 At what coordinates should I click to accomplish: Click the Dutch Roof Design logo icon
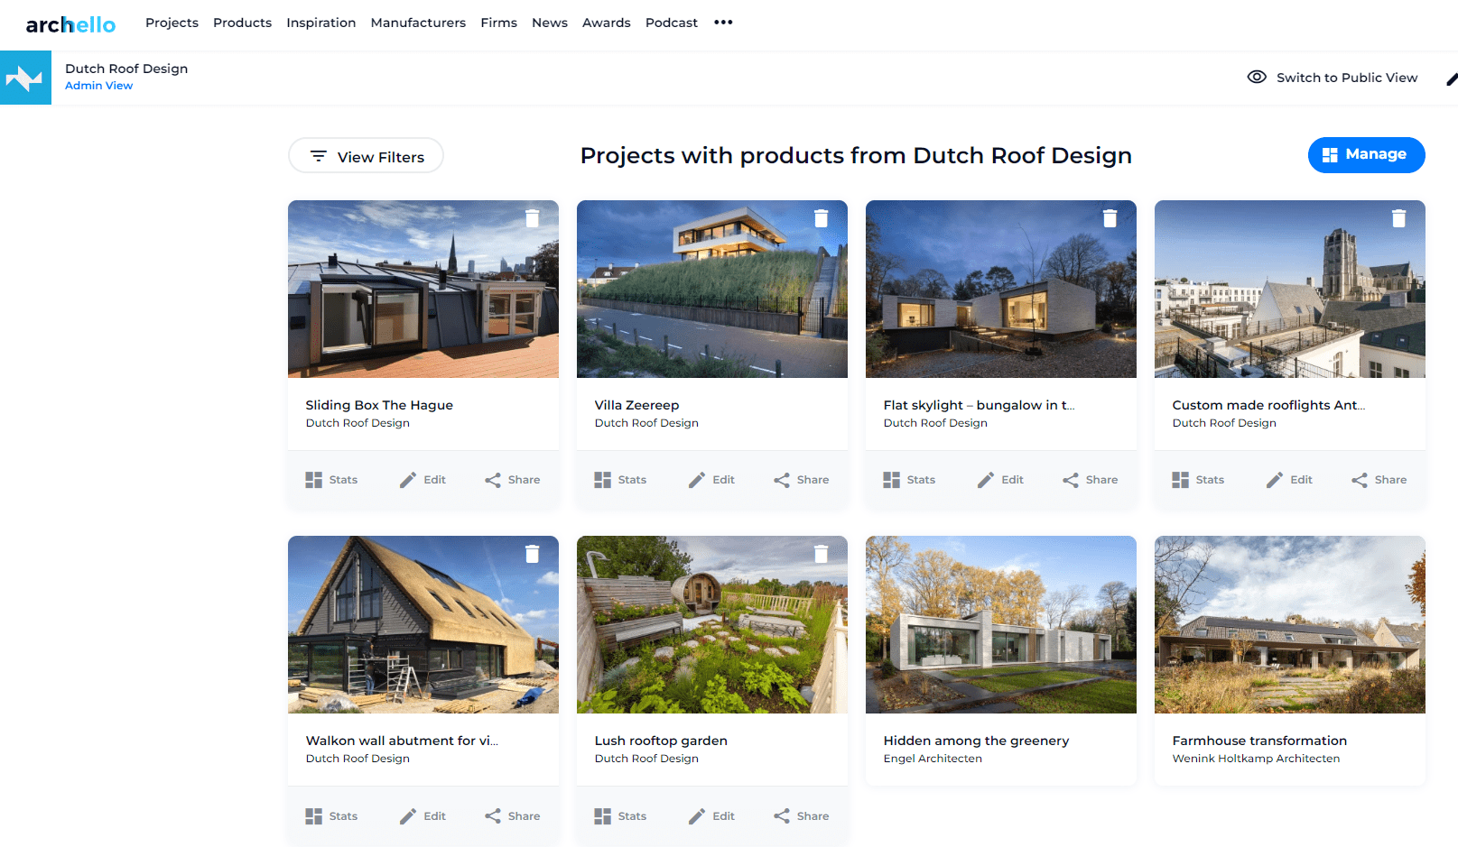(x=25, y=78)
